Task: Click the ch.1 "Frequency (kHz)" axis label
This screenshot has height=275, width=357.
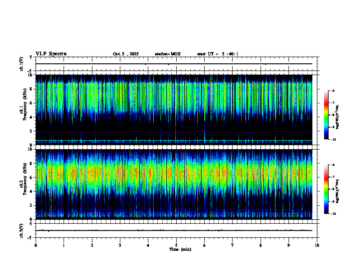Action: pos(24,104)
